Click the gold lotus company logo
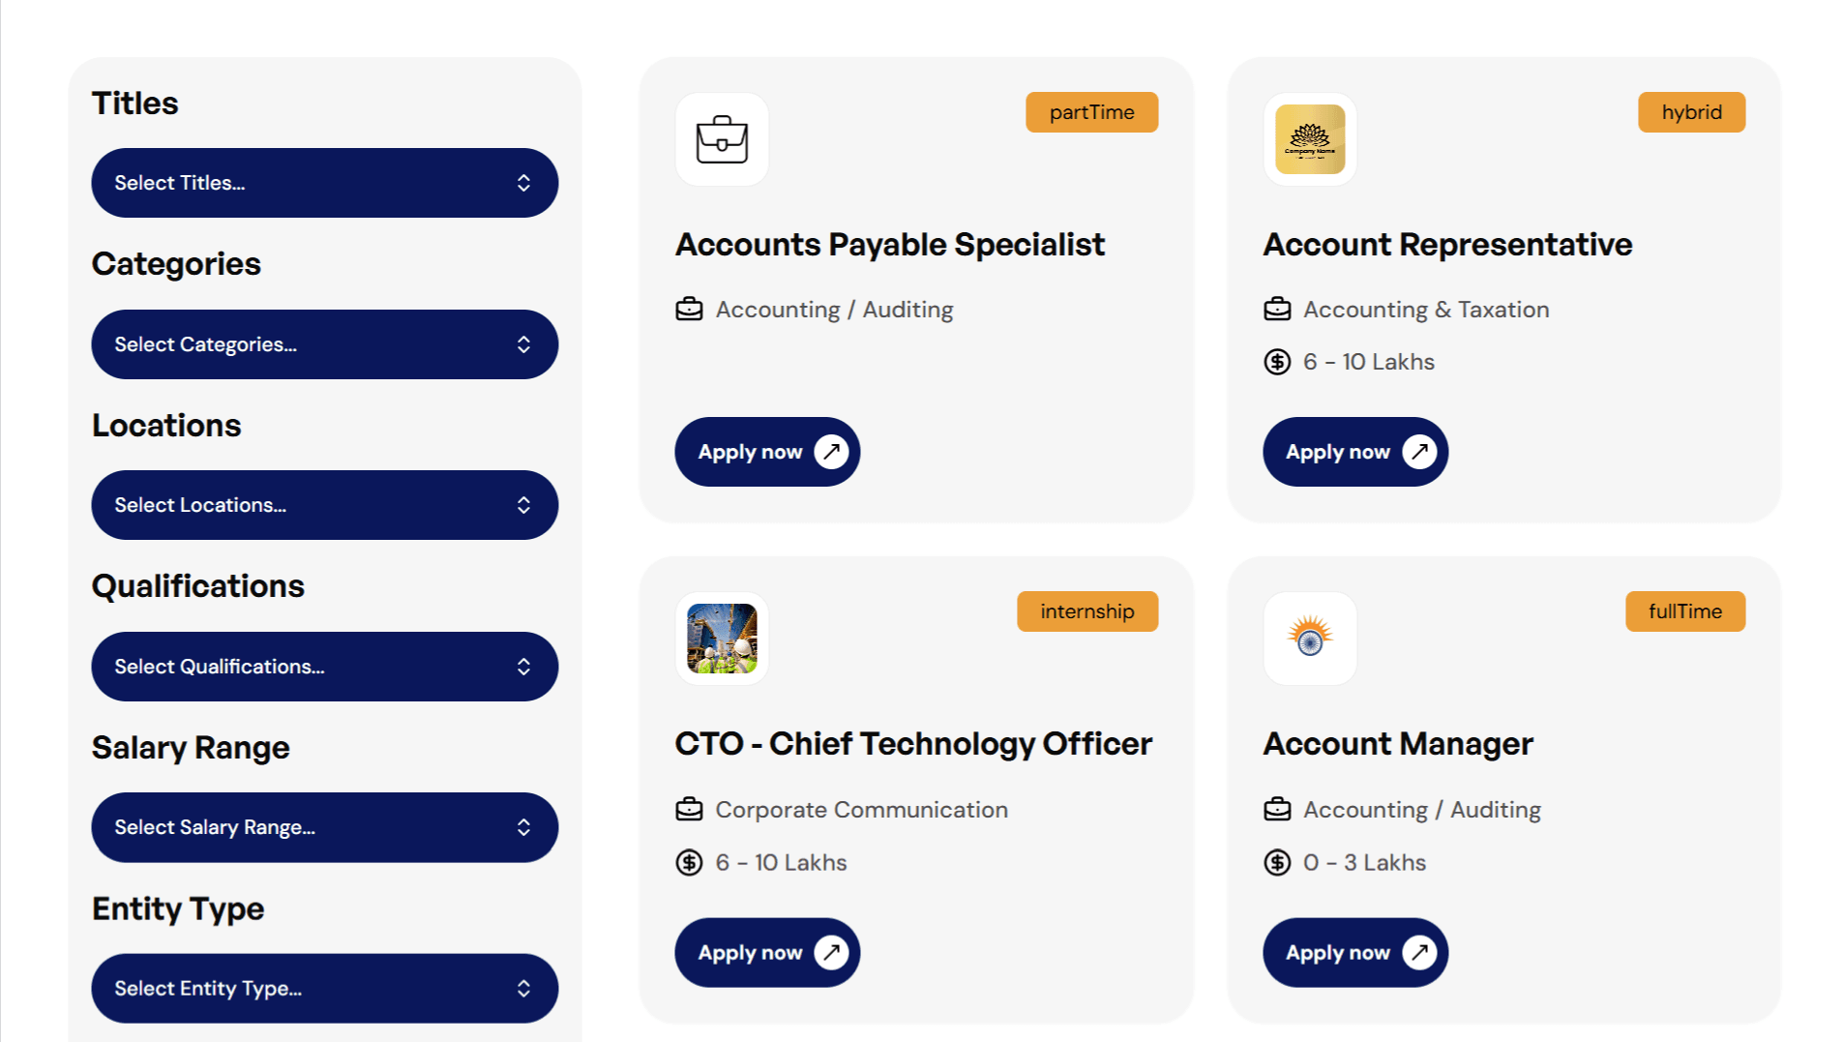This screenshot has width=1844, height=1042. [x=1310, y=139]
